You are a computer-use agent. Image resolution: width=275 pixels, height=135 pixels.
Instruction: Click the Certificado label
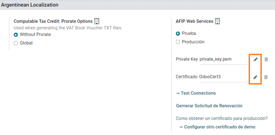187,77
